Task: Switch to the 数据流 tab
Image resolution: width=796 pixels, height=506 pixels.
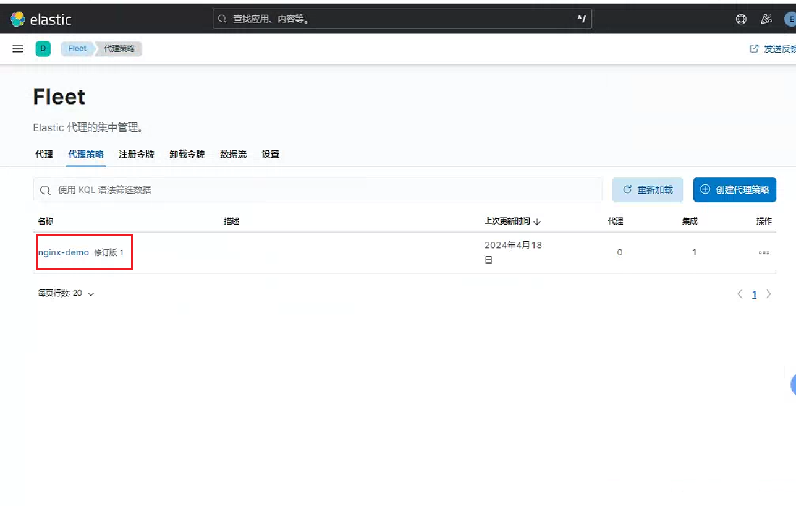Action: [x=233, y=154]
